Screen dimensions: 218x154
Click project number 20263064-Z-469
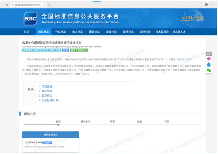33,143
